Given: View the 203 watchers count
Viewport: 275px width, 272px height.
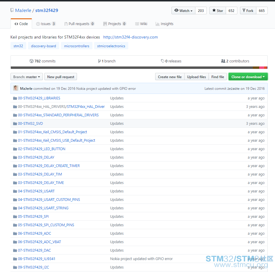Looking at the screenshot, I should (x=201, y=10).
